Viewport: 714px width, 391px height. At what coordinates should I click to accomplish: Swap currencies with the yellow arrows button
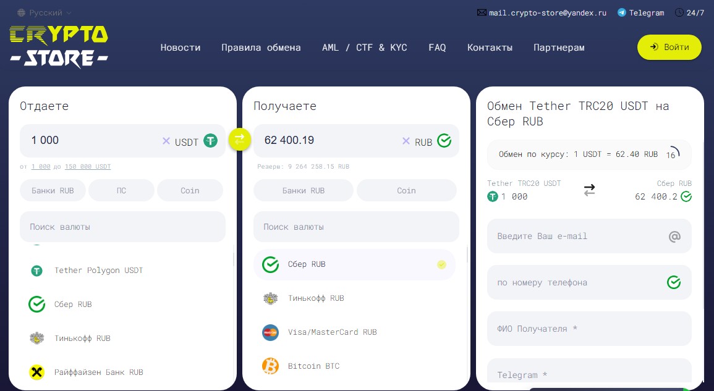239,139
